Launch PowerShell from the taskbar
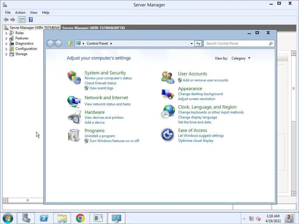The width and height of the screenshot is (299, 224). point(44,218)
